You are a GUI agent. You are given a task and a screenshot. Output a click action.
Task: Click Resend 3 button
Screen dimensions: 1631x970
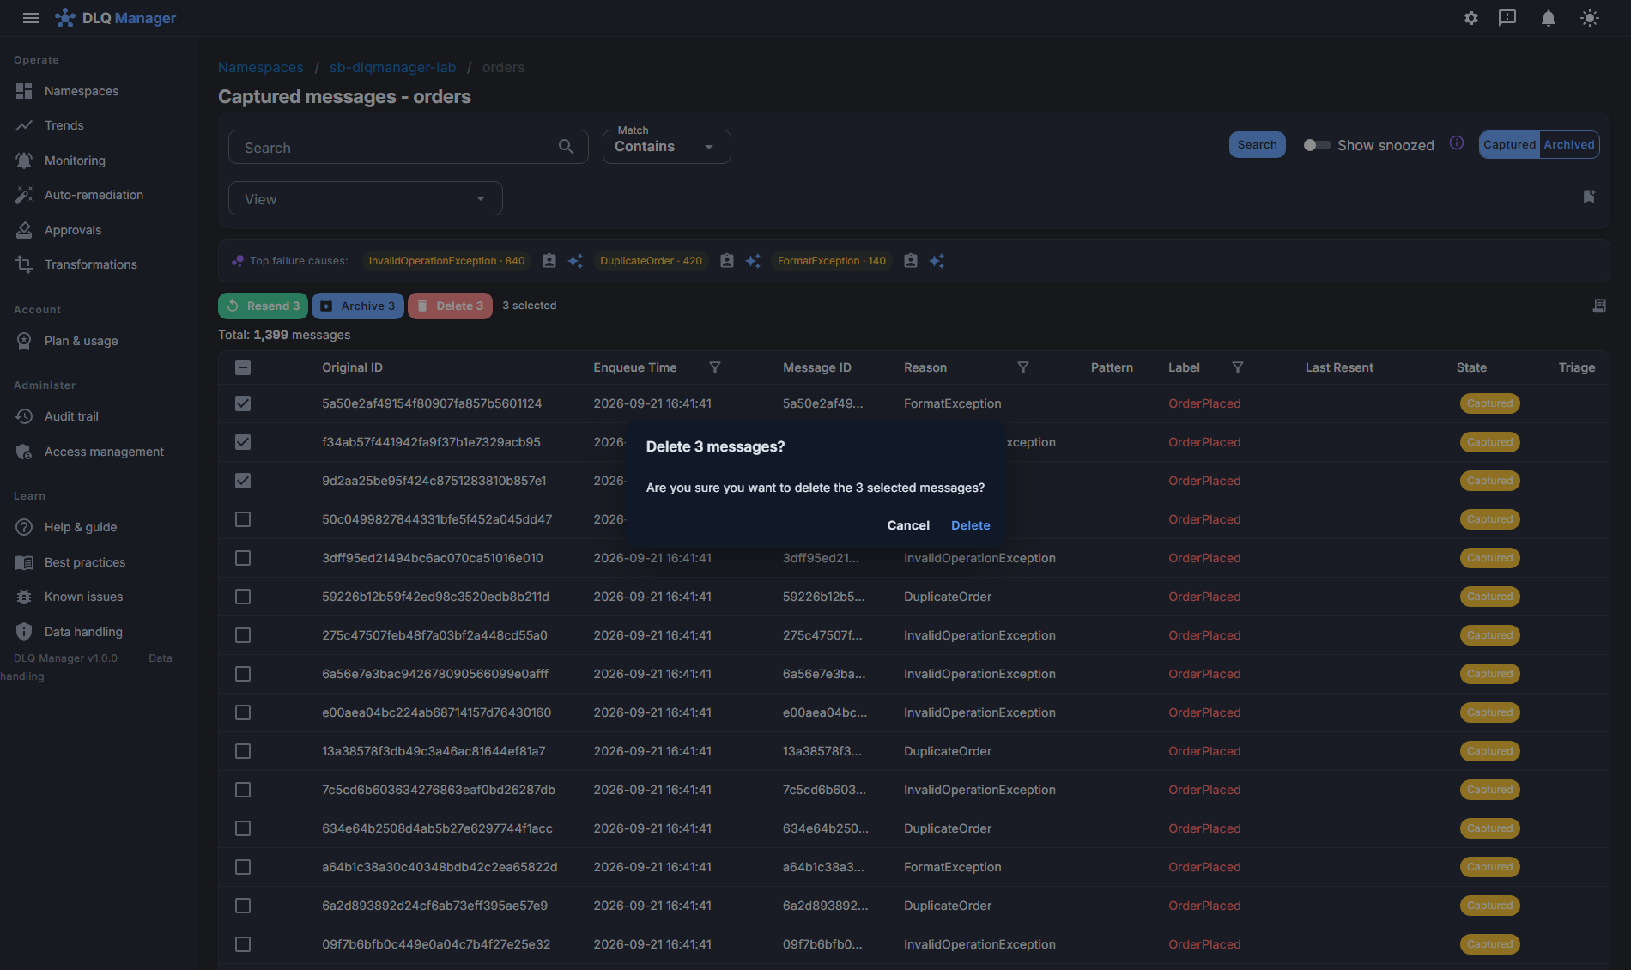tap(263, 306)
